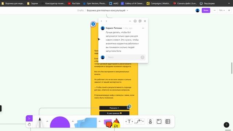The width and height of the screenshot is (233, 131).
Task: Expand sticky note options chevron
Action: [x=99, y=121]
